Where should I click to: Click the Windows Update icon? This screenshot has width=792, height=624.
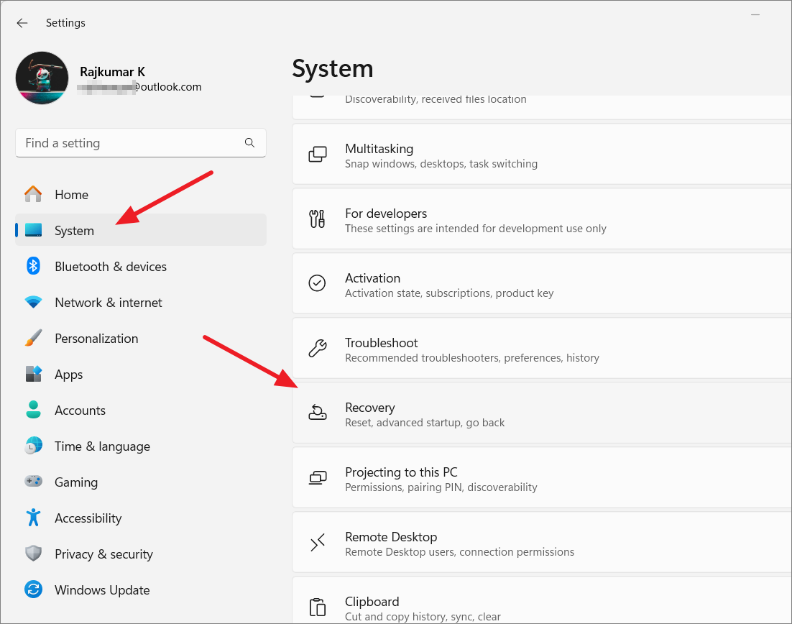tap(34, 589)
